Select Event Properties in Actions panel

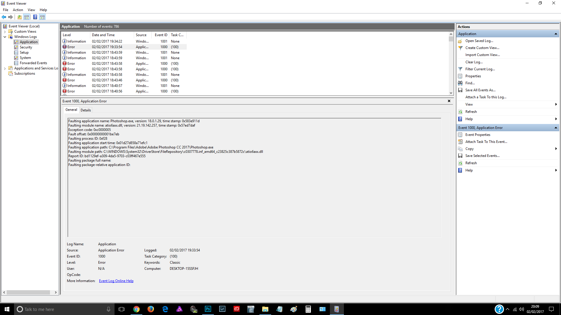point(478,135)
